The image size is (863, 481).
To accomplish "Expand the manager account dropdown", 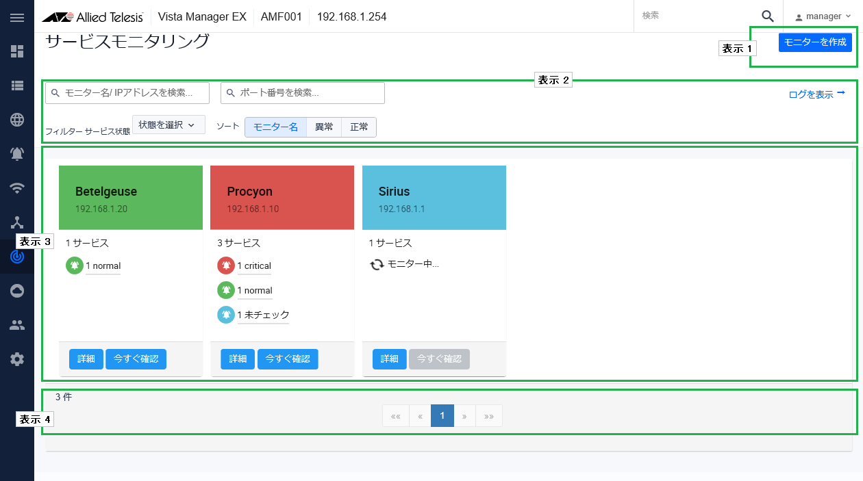I will pos(821,15).
